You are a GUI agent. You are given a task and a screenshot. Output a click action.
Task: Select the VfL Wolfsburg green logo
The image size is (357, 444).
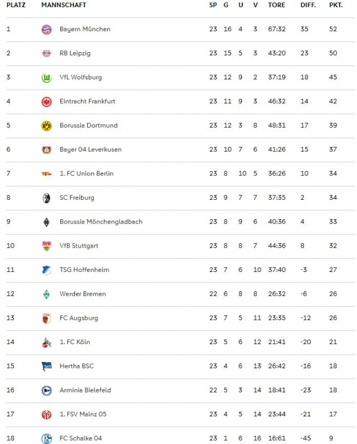point(47,77)
